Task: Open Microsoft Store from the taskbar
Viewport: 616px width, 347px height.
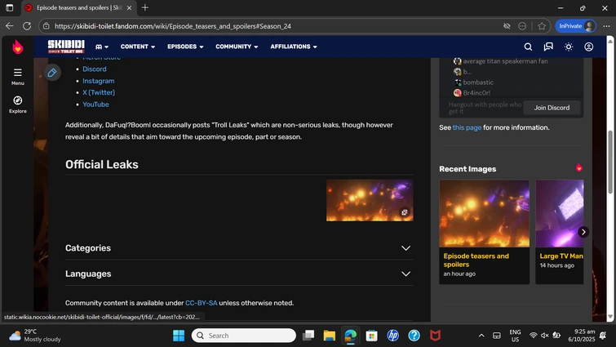Action: 372,336
